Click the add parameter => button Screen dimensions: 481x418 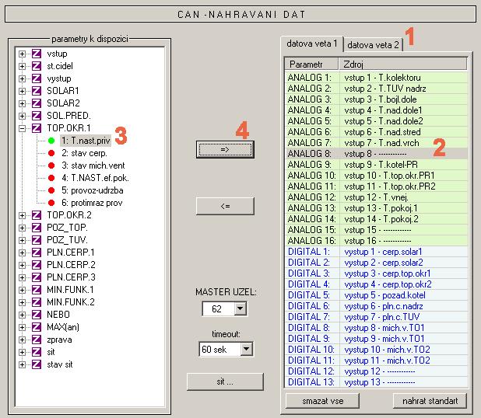pyautogui.click(x=225, y=149)
